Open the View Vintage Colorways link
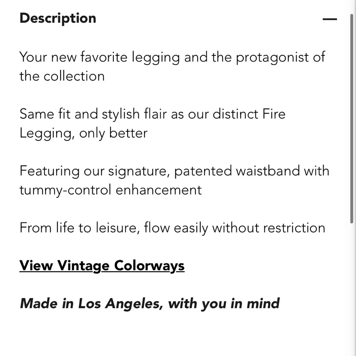Screen dimensions: 356x356 tap(102, 266)
